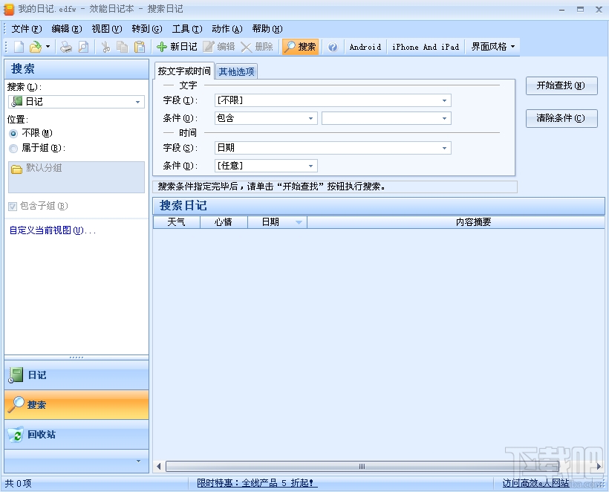The width and height of the screenshot is (609, 492).
Task: Click the print icon on the toolbar
Action: tap(65, 46)
